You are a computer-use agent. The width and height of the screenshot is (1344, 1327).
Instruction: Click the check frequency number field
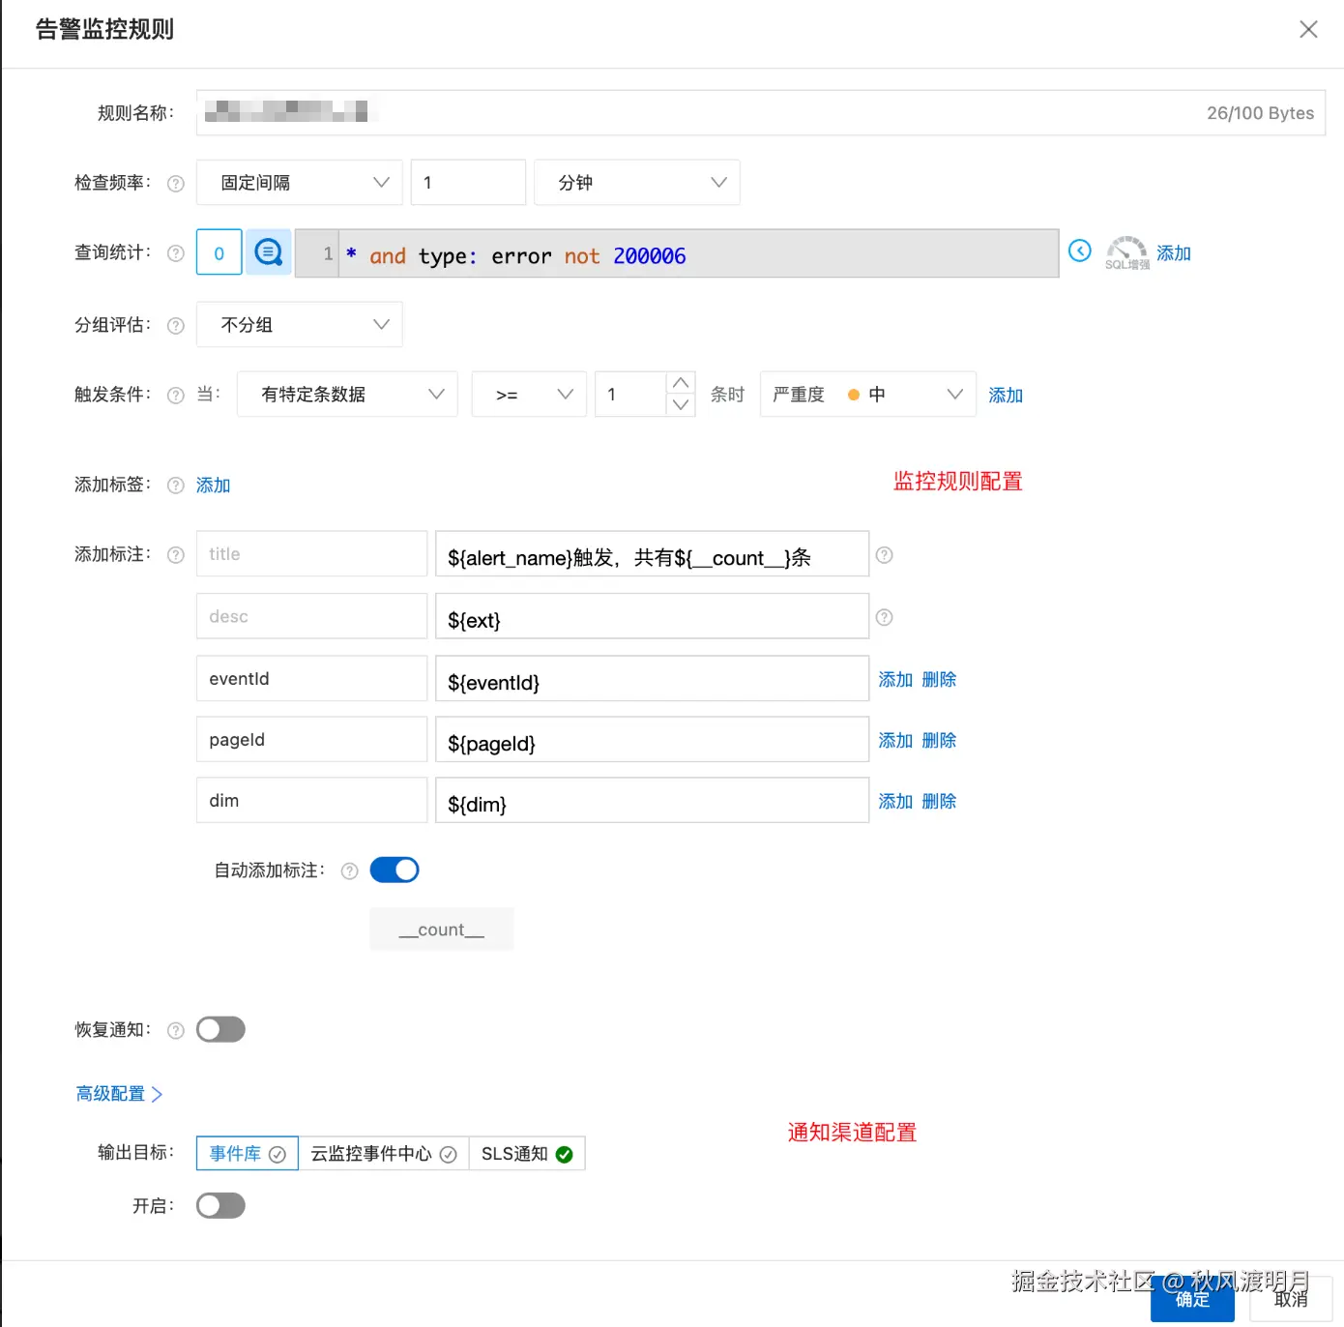point(468,182)
